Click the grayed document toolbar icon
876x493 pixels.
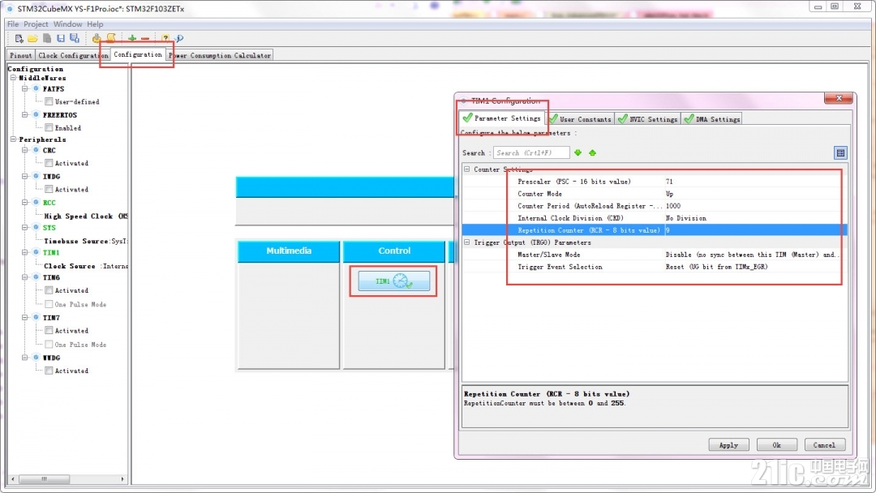(47, 39)
